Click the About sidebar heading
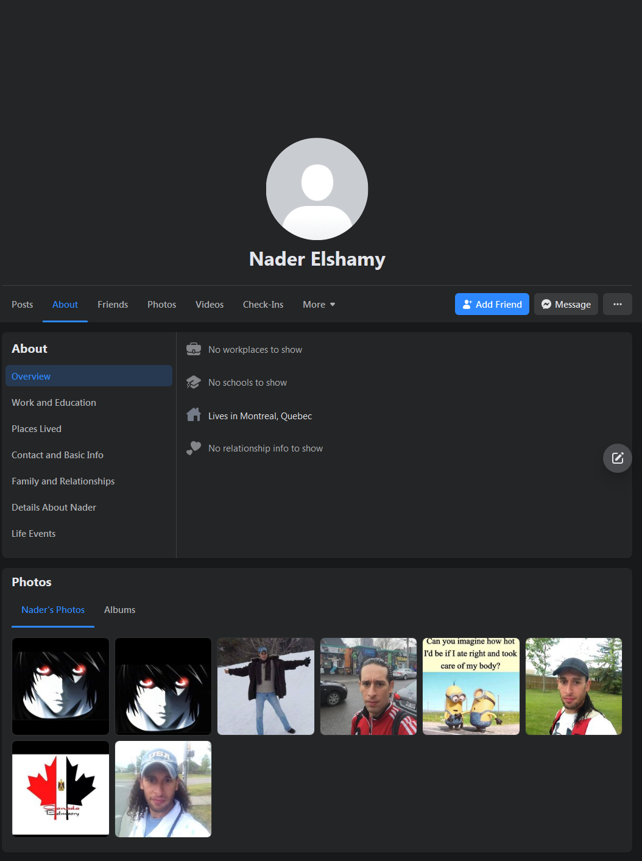642x861 pixels. point(29,349)
